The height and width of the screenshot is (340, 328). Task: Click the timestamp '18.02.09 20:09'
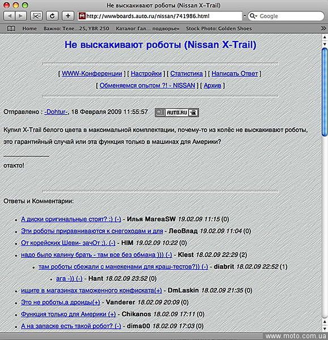(x=159, y=303)
